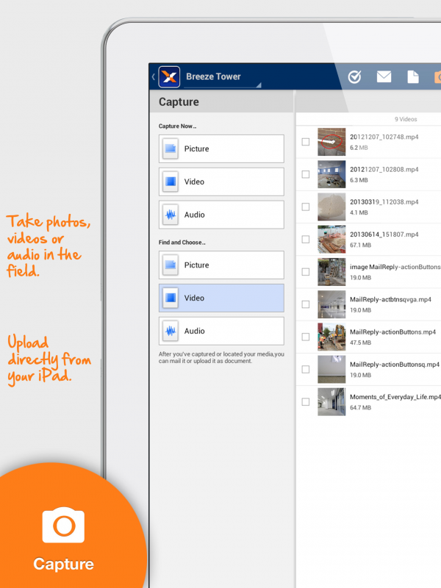This screenshot has height=588, width=441.
Task: Open thumbnail of MailReply-actbtnsqvga.mp4
Action: [331, 304]
